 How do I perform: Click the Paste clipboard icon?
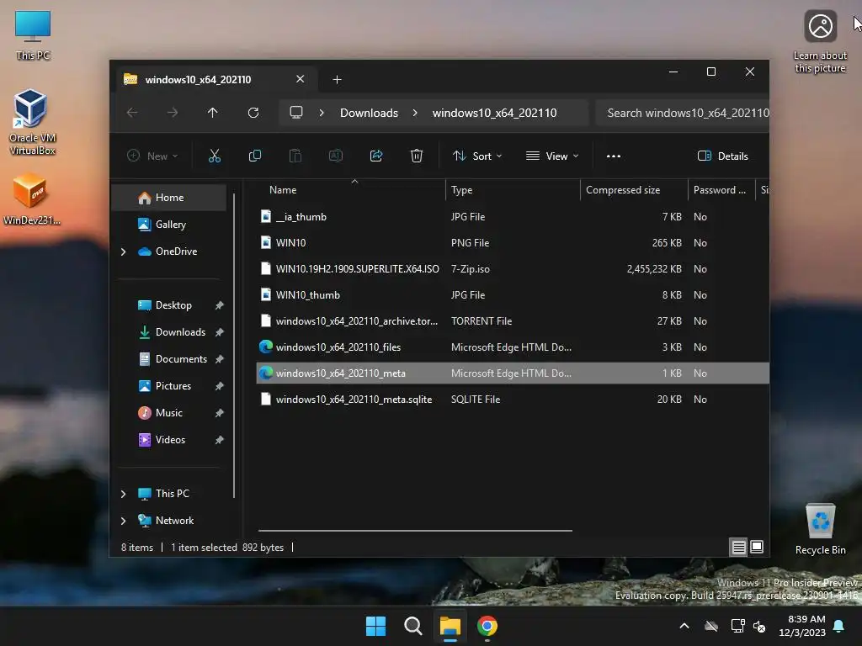pyautogui.click(x=295, y=156)
